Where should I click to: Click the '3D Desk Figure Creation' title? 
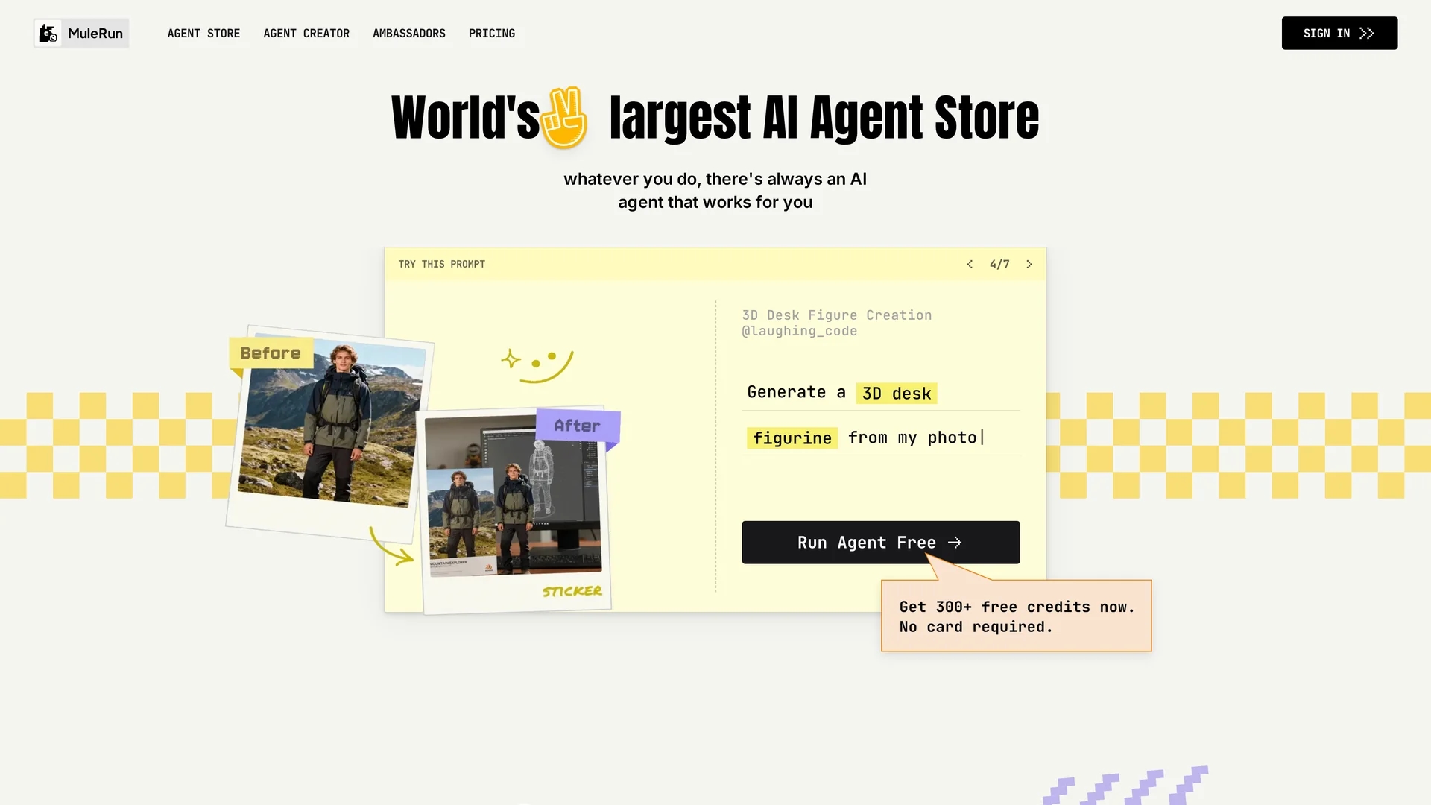tap(837, 315)
